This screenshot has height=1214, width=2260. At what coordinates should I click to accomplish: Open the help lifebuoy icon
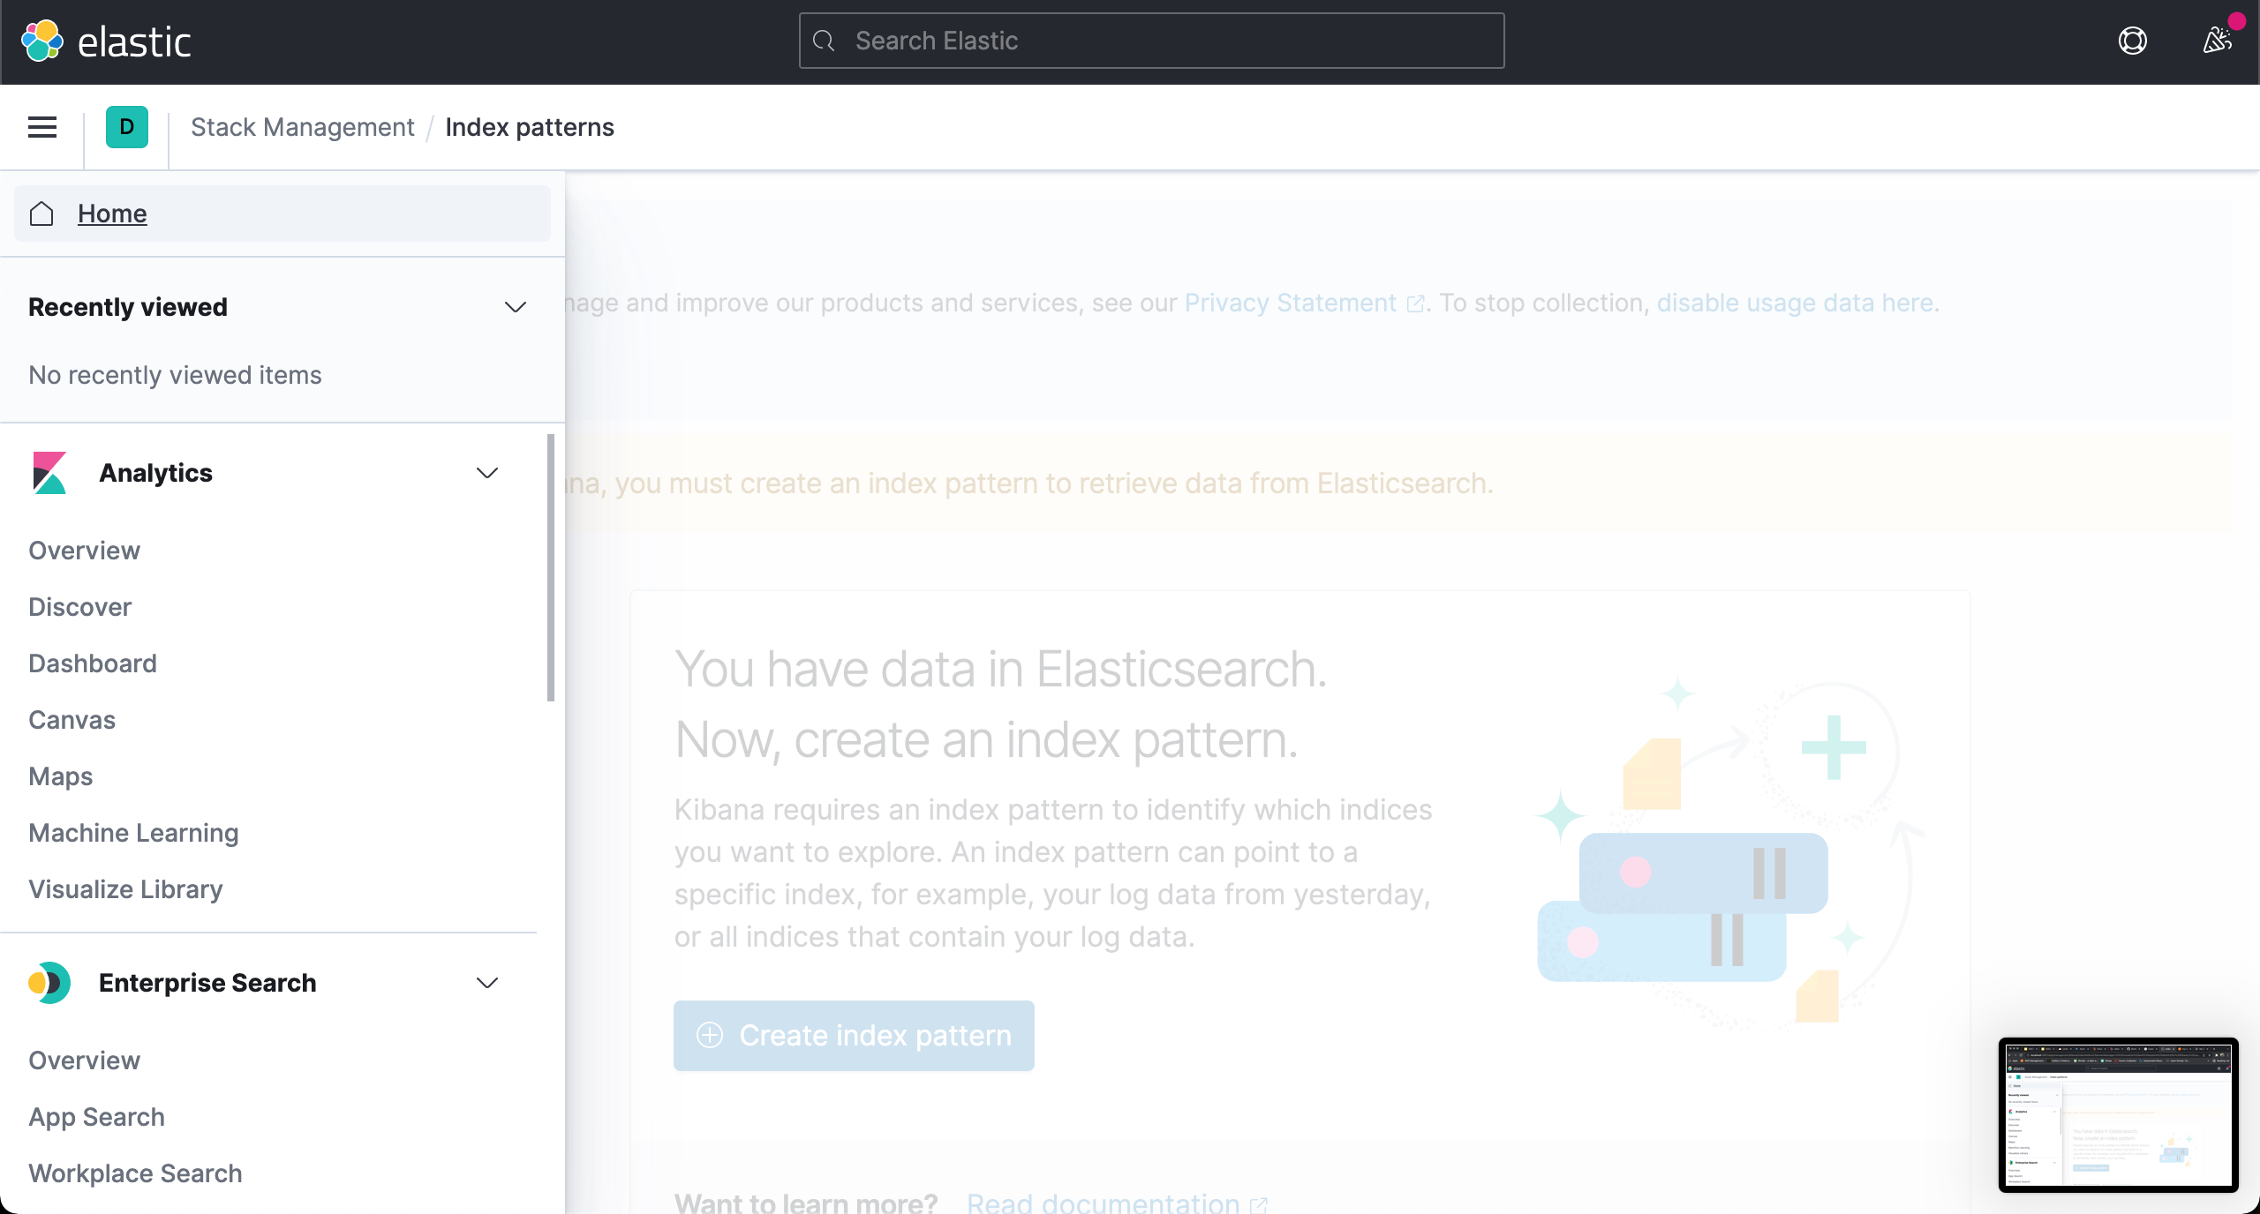pyautogui.click(x=2133, y=41)
